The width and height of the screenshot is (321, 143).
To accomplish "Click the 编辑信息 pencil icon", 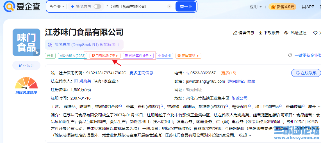I will (x=235, y=33).
